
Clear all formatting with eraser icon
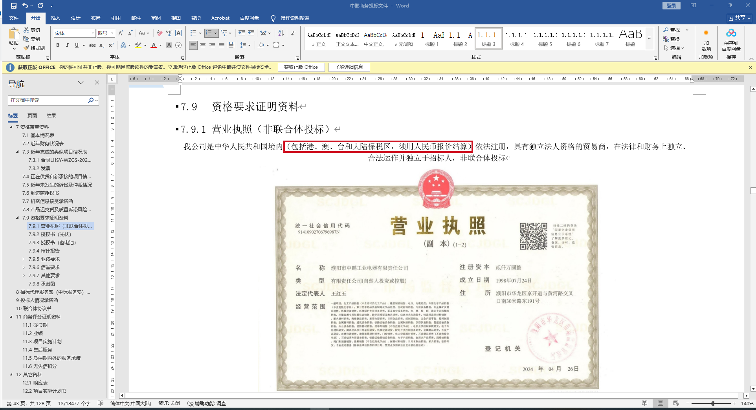click(159, 33)
